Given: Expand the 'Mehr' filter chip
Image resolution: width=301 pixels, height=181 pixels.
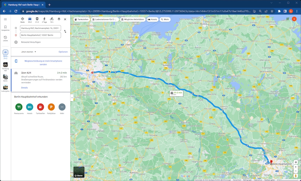Looking at the screenshot, I should pyautogui.click(x=165, y=19).
